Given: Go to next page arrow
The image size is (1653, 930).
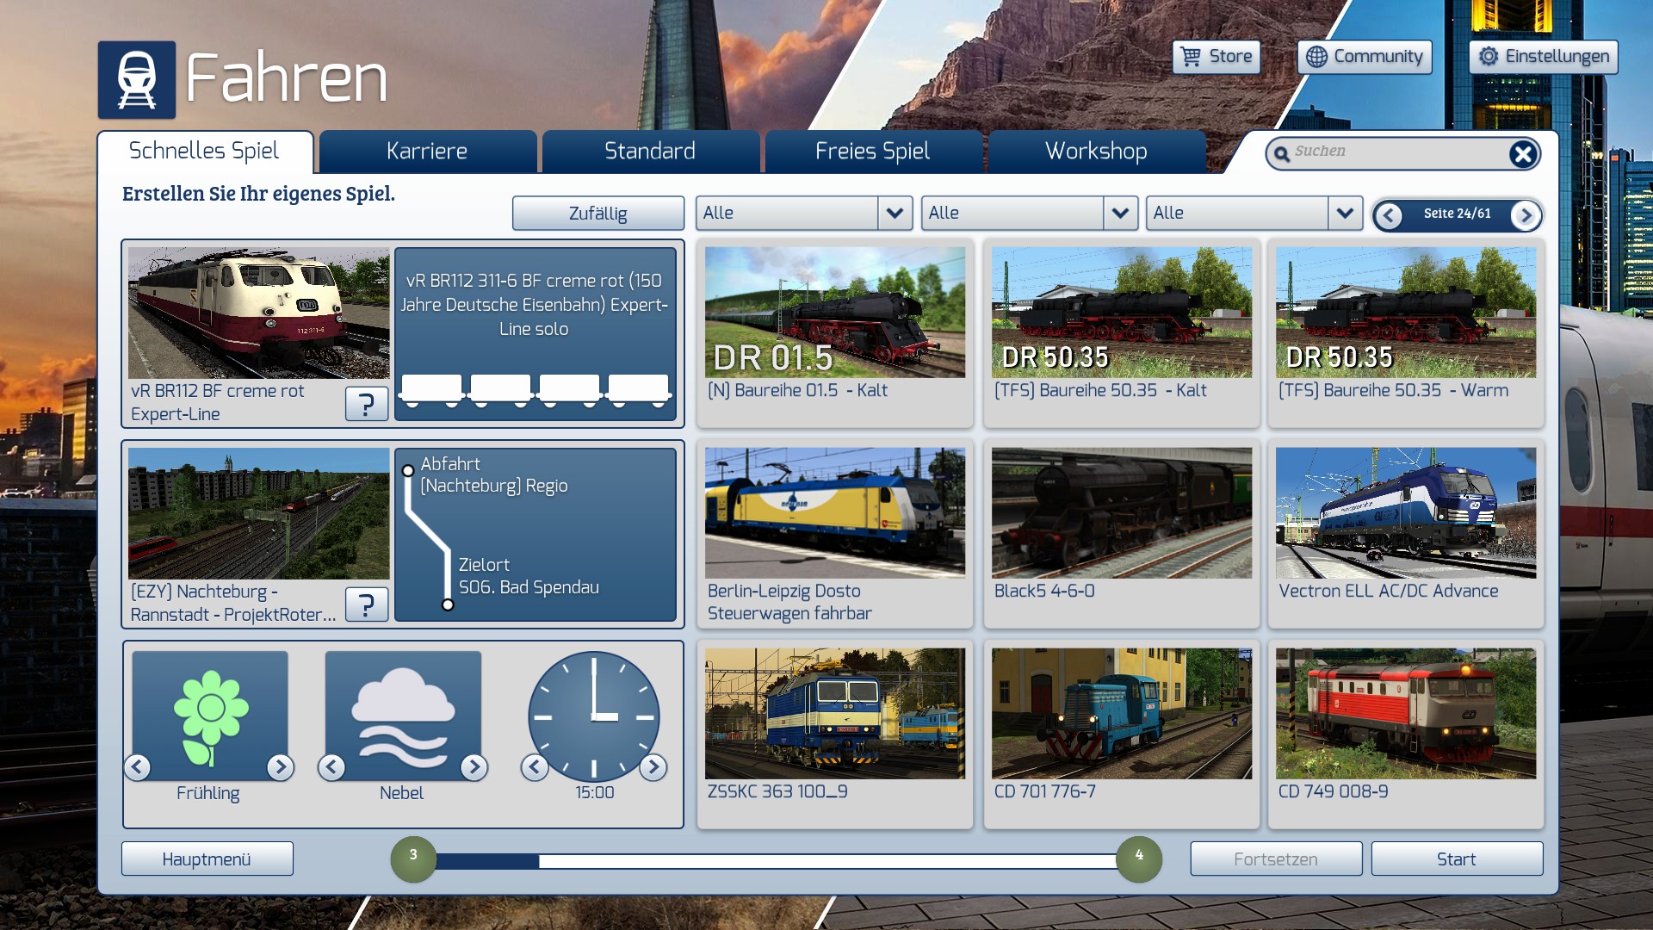Looking at the screenshot, I should click(x=1526, y=215).
